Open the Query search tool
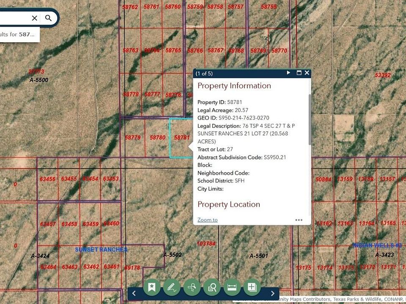The image size is (406, 304). point(212,287)
